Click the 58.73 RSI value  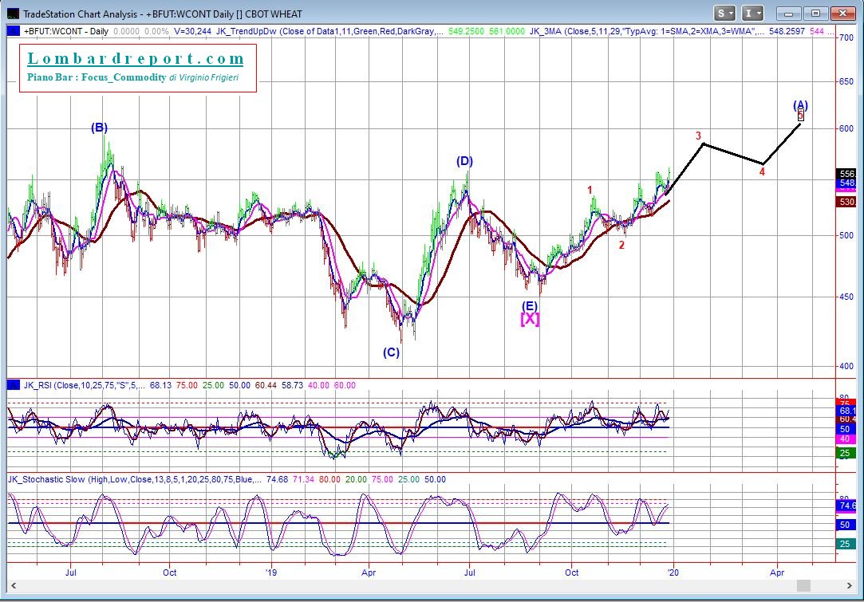(x=292, y=385)
